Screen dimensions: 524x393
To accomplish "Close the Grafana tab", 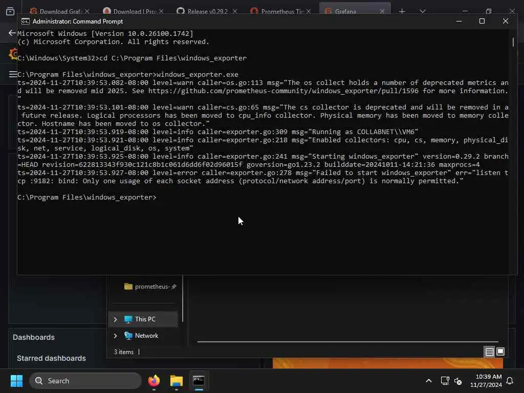I will coord(382,11).
